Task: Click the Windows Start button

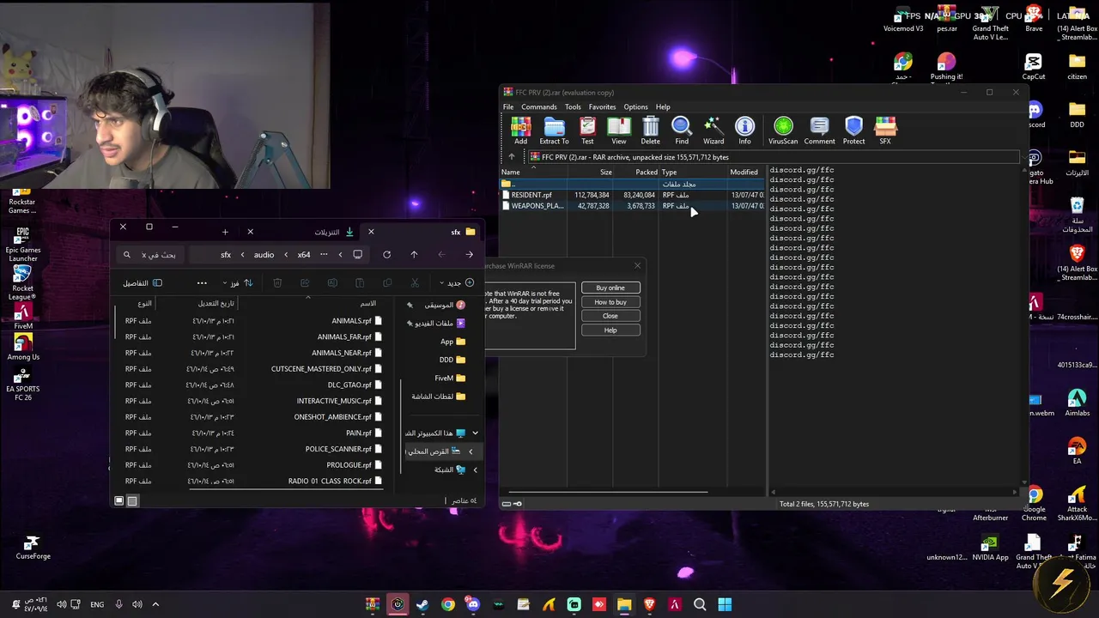Action: click(x=725, y=604)
